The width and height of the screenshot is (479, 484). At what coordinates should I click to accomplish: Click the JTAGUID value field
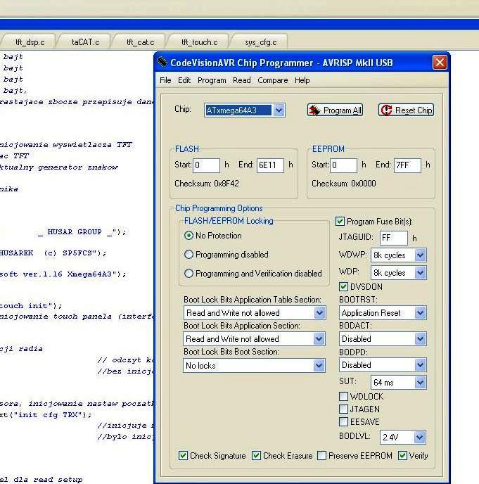(x=393, y=238)
